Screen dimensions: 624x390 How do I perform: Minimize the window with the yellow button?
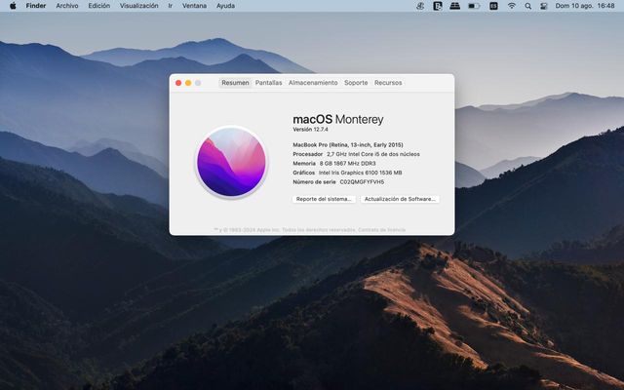coord(188,83)
